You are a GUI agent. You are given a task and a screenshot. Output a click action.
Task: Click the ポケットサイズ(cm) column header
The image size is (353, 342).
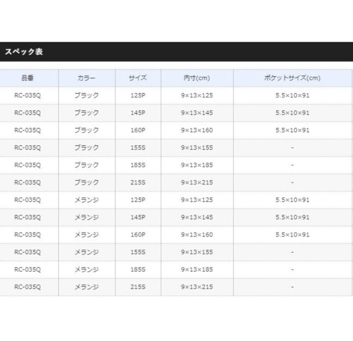click(292, 78)
